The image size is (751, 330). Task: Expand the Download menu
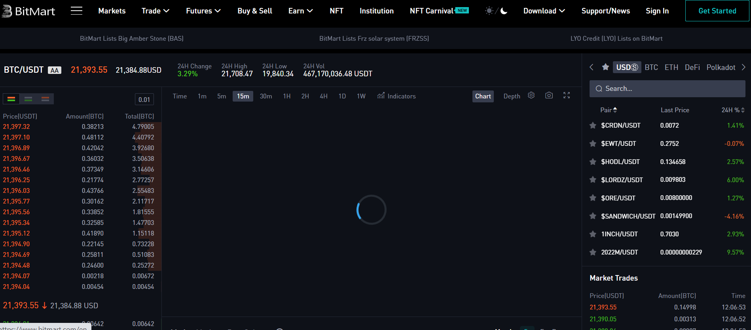[544, 11]
